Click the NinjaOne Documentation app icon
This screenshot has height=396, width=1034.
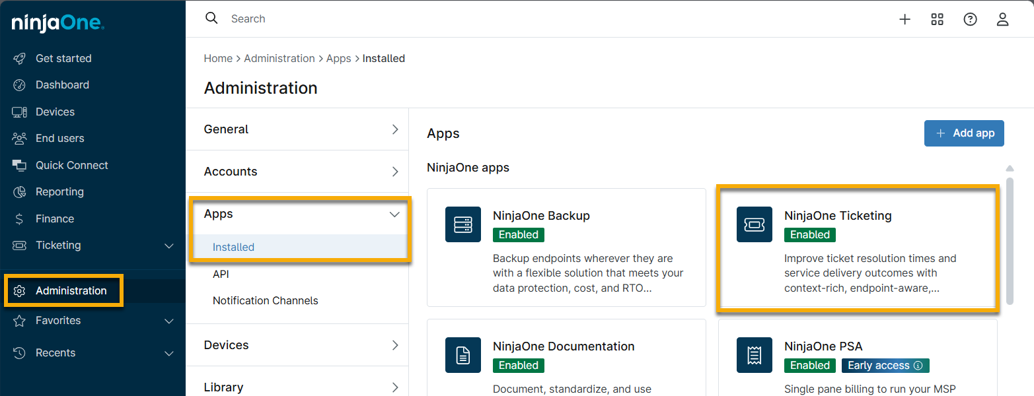(x=462, y=355)
